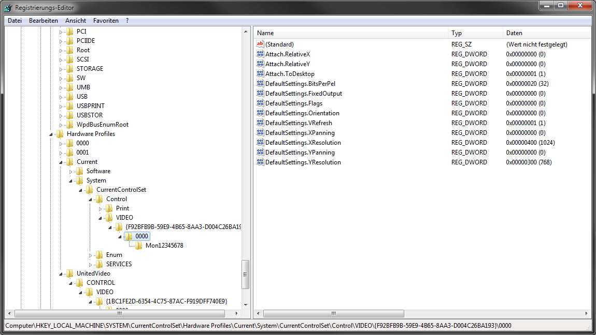Open the Datei menu
This screenshot has width=596, height=335.
point(15,21)
